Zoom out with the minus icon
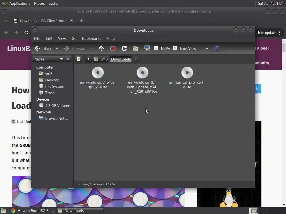 tap(156, 48)
